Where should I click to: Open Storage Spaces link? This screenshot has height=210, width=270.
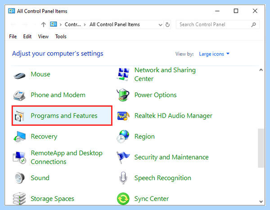click(x=52, y=199)
